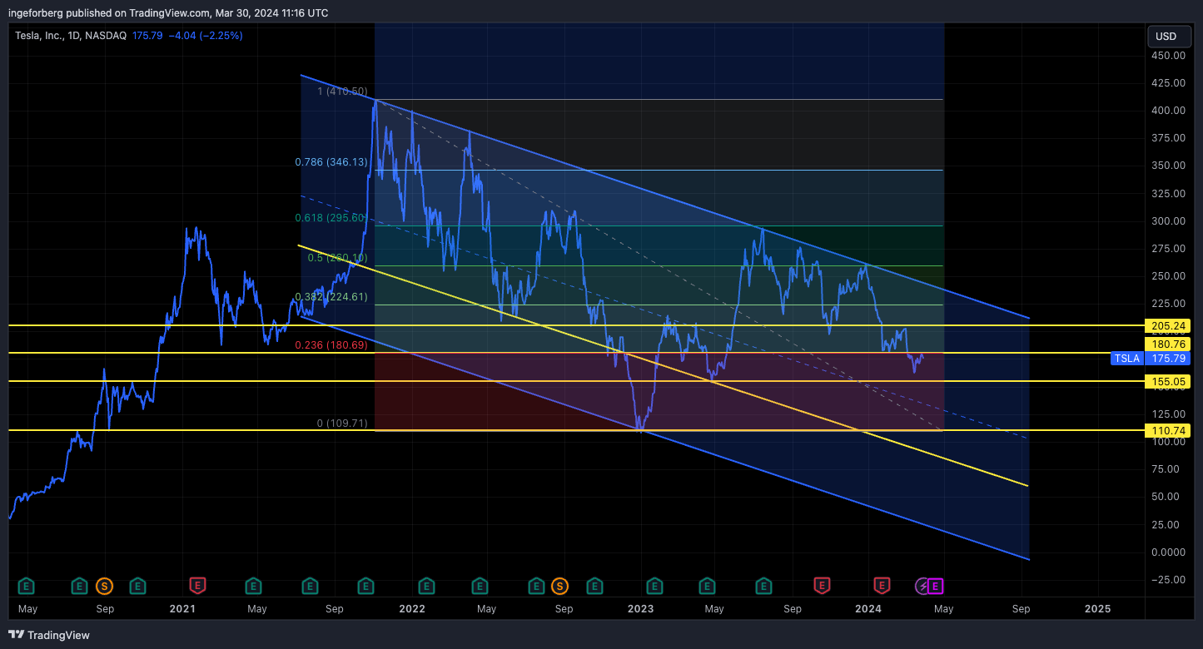1203x649 pixels.
Task: Click the Fibonacci label 0 (109.71)
Action: click(x=342, y=424)
